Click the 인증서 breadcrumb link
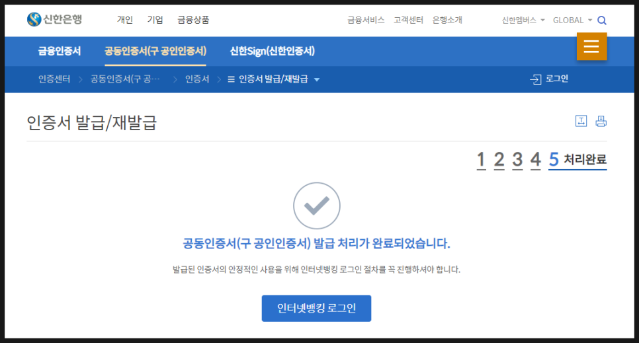Viewport: 639px width, 343px height. (x=197, y=79)
